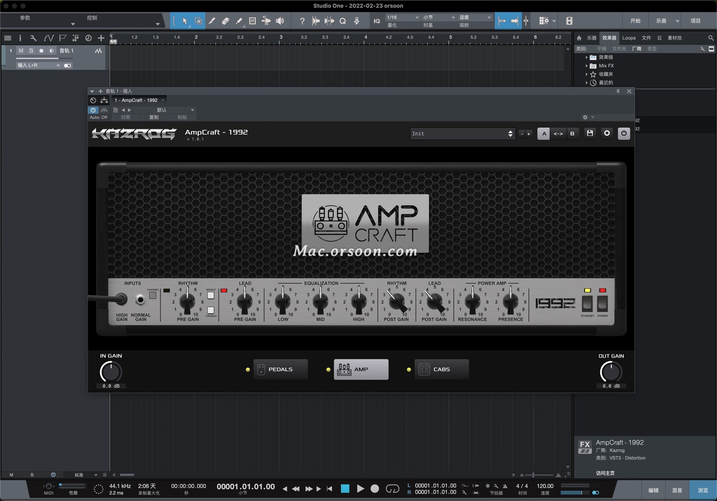Viewport: 717px width, 501px height.
Task: Open the 1/16 quantize dropdown
Action: click(x=402, y=17)
